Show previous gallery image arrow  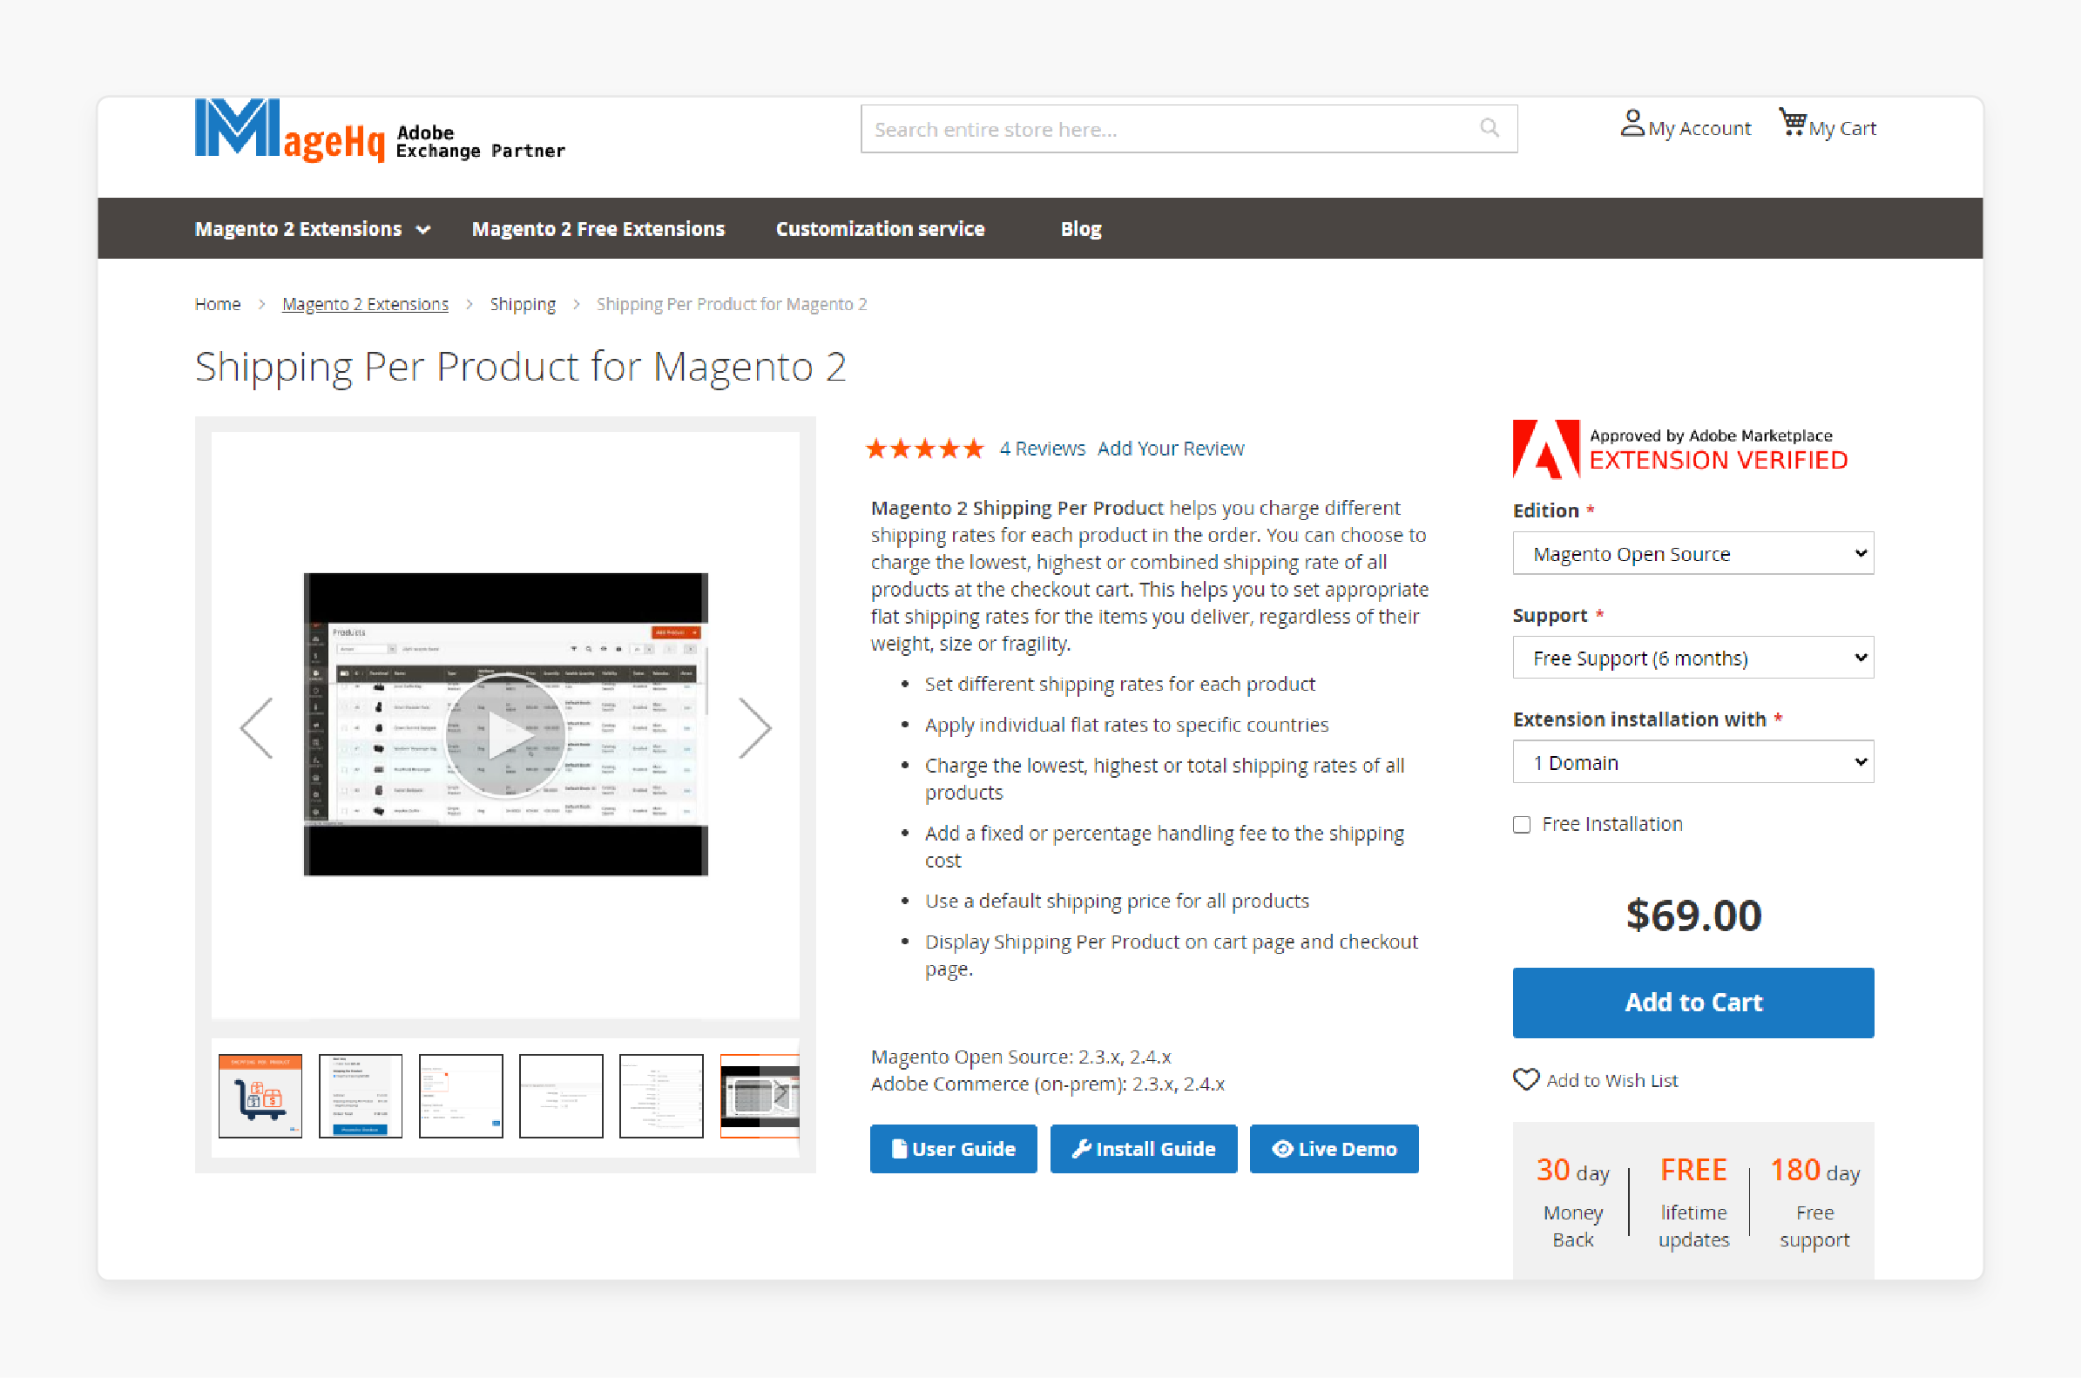[x=256, y=727]
